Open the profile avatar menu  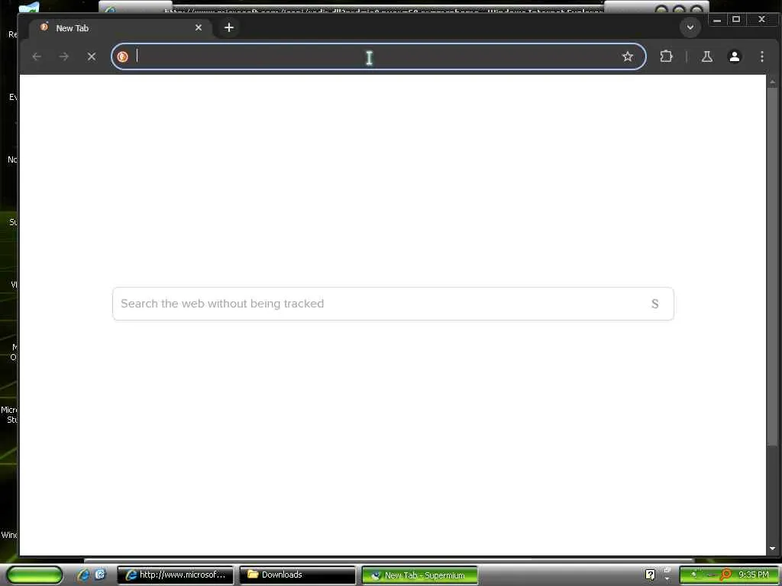coord(735,56)
